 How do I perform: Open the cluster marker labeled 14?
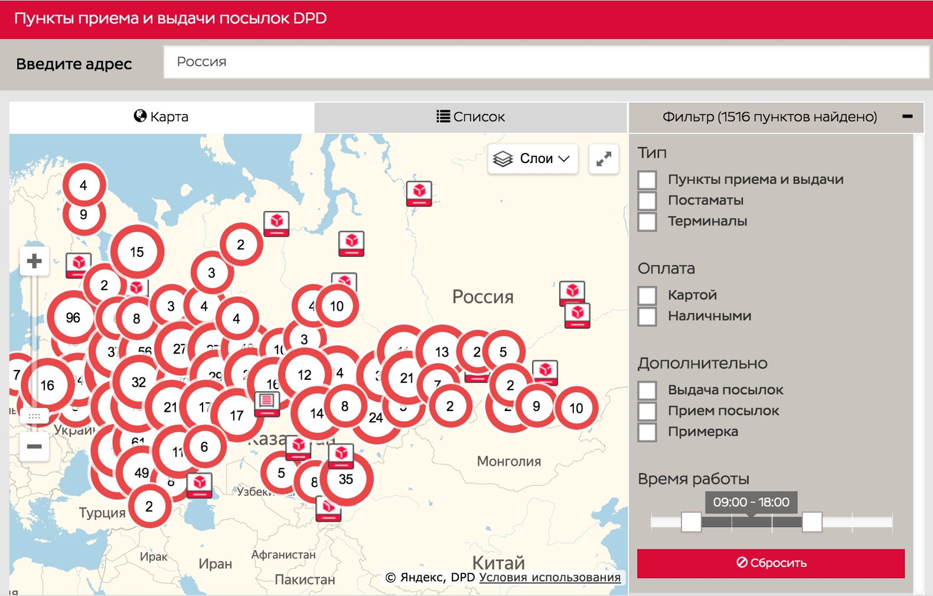317,413
